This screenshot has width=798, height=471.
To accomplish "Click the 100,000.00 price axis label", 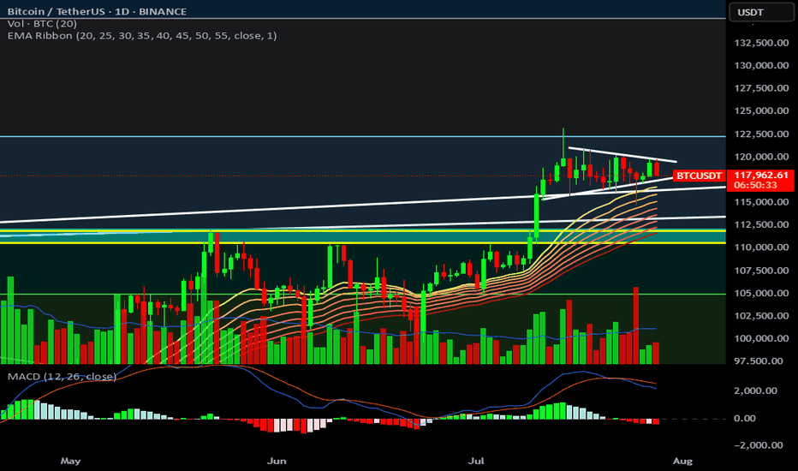I will tap(761, 338).
